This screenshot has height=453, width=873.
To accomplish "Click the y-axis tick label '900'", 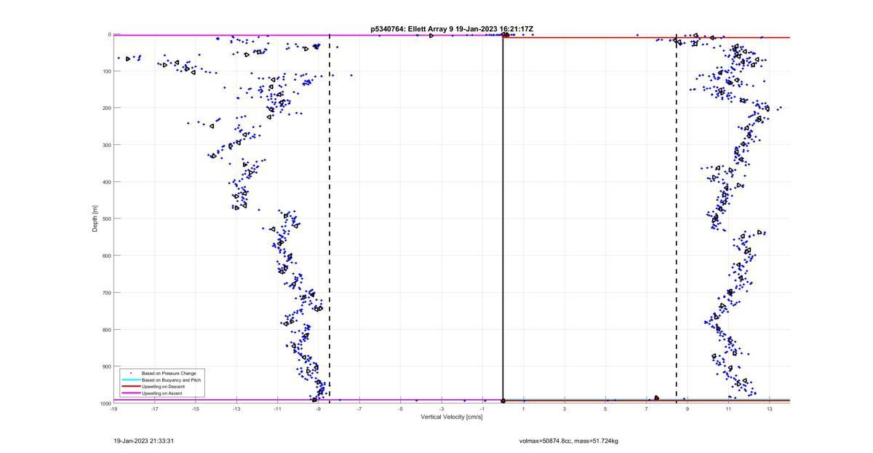I will click(x=106, y=366).
